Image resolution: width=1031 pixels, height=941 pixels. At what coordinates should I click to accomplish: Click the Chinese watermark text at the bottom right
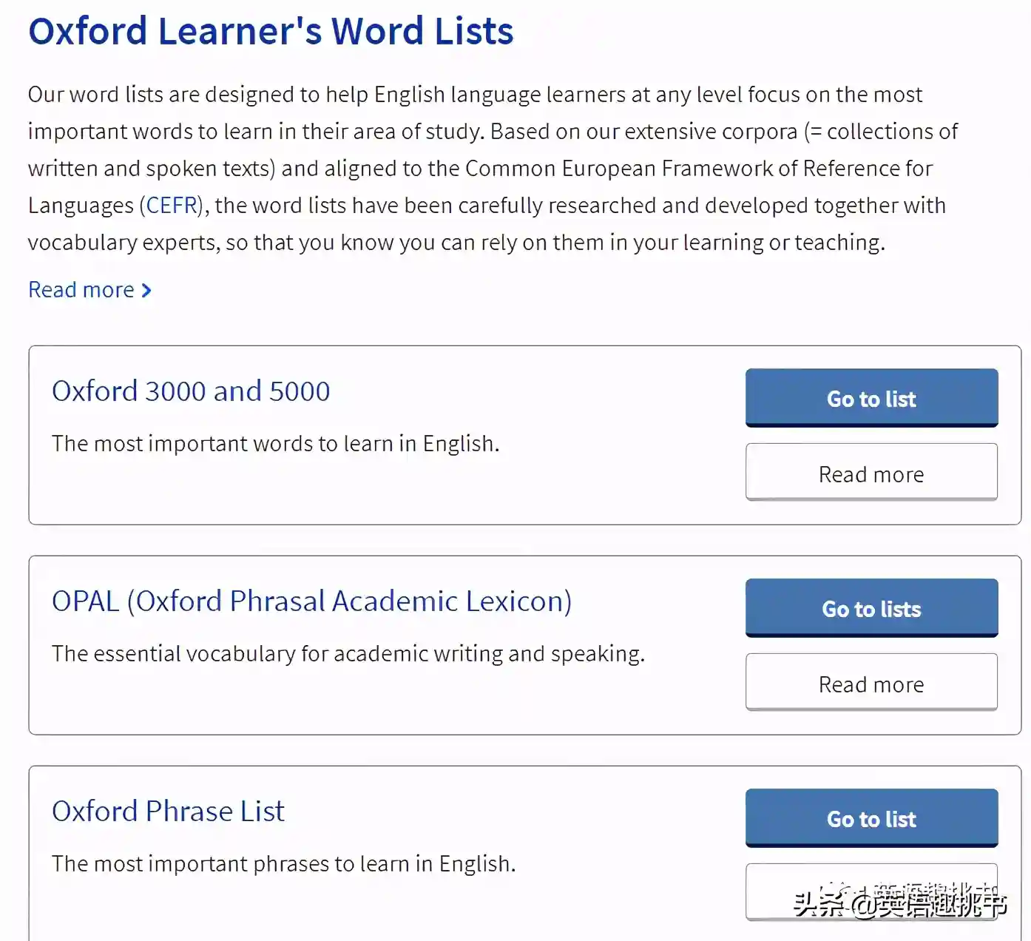tap(899, 903)
